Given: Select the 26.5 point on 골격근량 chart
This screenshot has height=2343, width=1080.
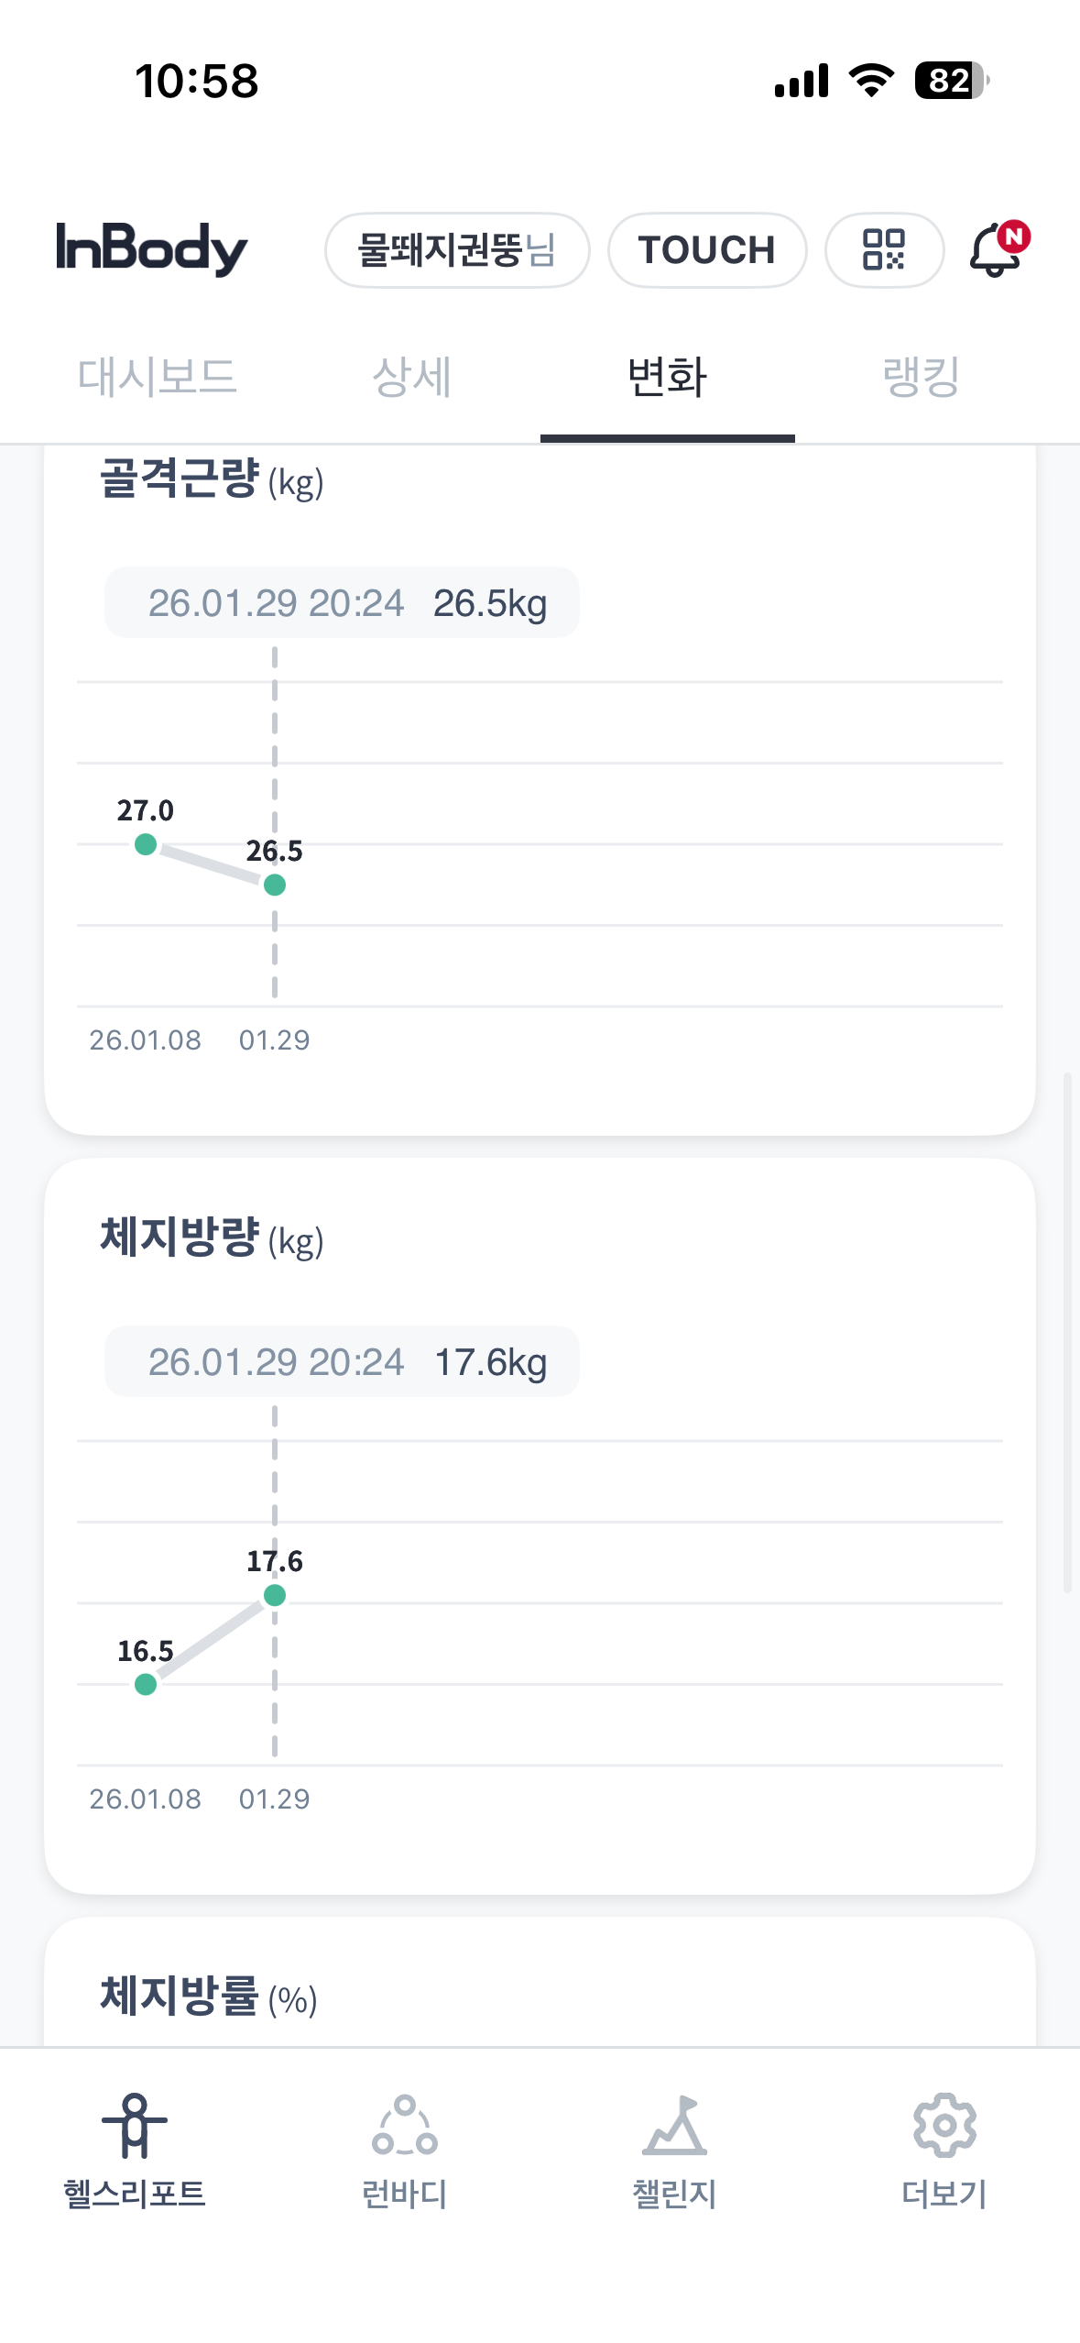Looking at the screenshot, I should click(x=275, y=885).
